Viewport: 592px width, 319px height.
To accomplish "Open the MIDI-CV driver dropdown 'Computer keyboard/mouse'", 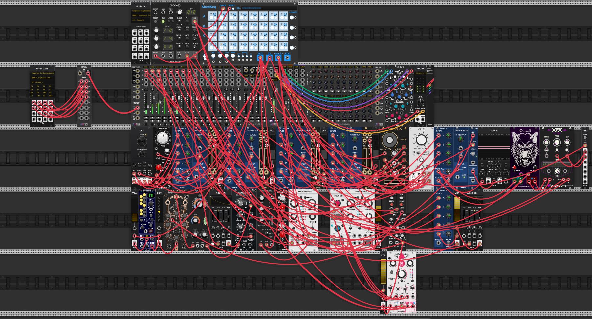I will (141, 11).
